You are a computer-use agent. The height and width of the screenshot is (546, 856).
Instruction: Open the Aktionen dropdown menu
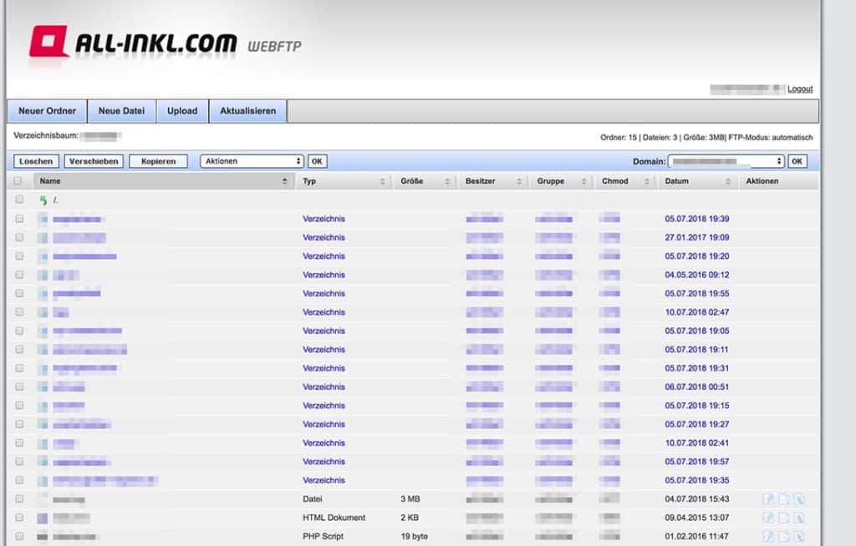click(252, 161)
